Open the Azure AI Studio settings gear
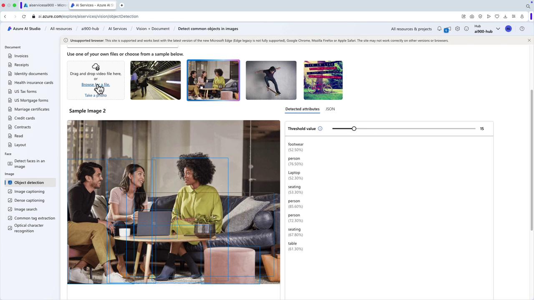Screen dimensions: 534x300 458,29
